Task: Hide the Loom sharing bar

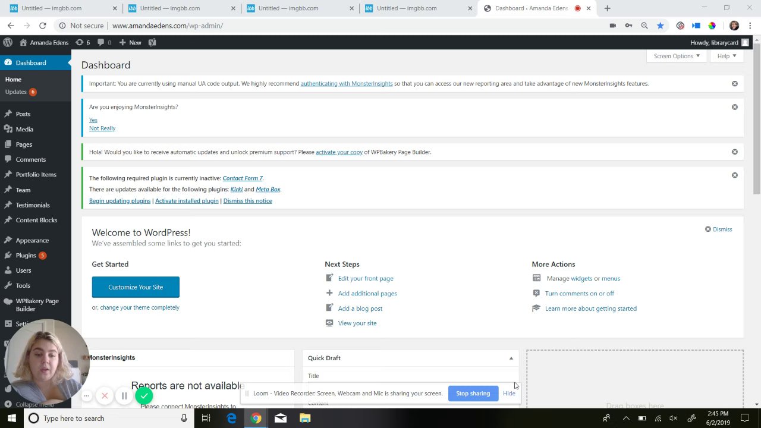Action: [x=509, y=394]
